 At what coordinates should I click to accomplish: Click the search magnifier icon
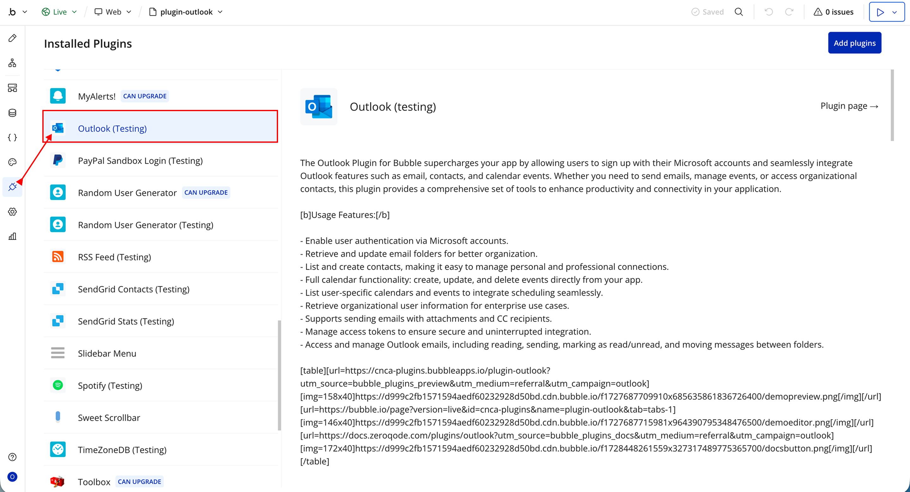(x=739, y=12)
